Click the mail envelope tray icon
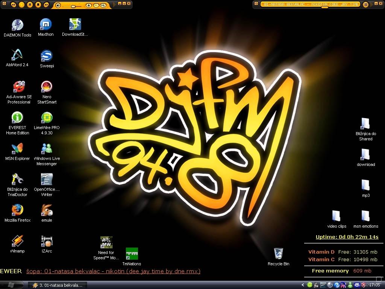The width and height of the screenshot is (385, 289). [357, 285]
